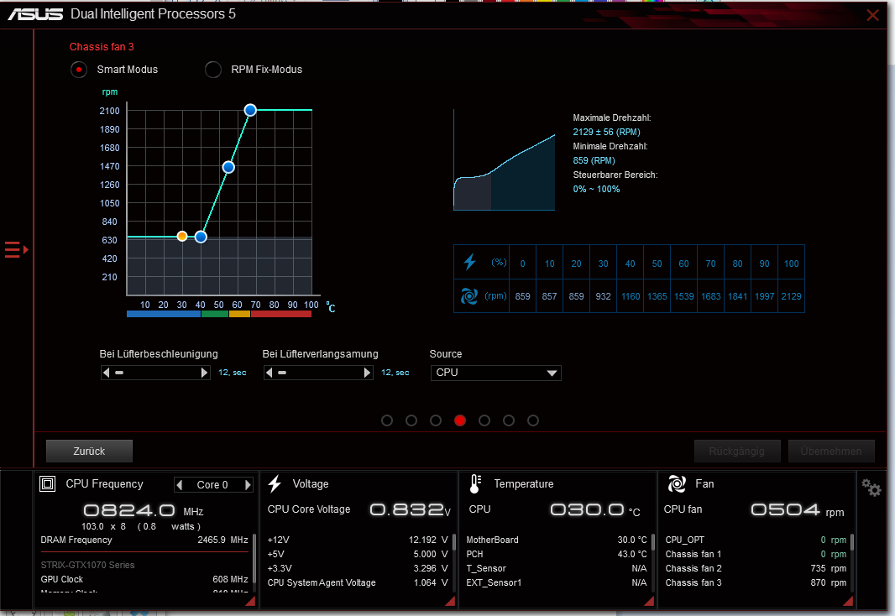Click the GPU Clock readout
Image resolution: width=895 pixels, height=616 pixels.
(x=144, y=580)
